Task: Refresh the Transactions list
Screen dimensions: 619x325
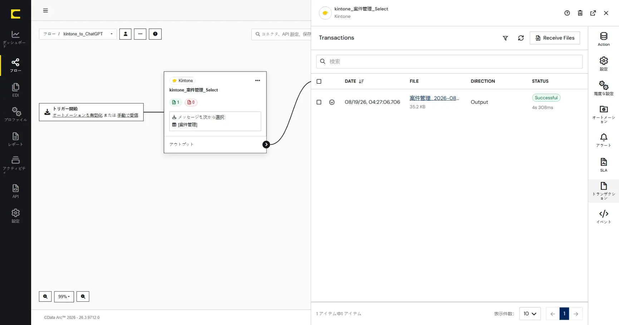Action: 521,38
